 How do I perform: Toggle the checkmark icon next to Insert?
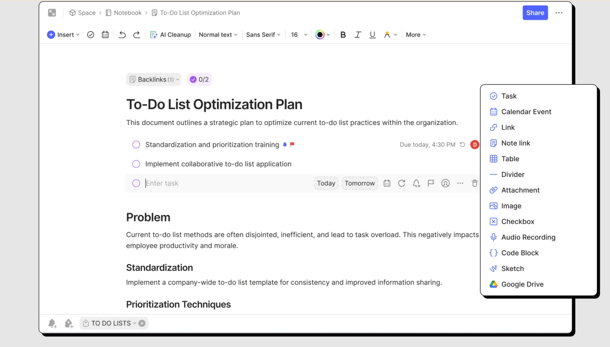coord(91,35)
